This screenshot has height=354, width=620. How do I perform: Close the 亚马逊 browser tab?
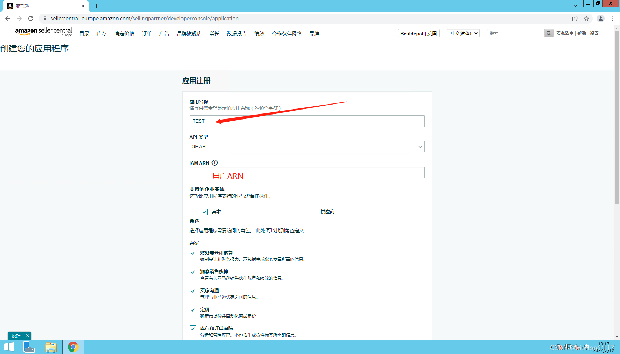click(83, 6)
